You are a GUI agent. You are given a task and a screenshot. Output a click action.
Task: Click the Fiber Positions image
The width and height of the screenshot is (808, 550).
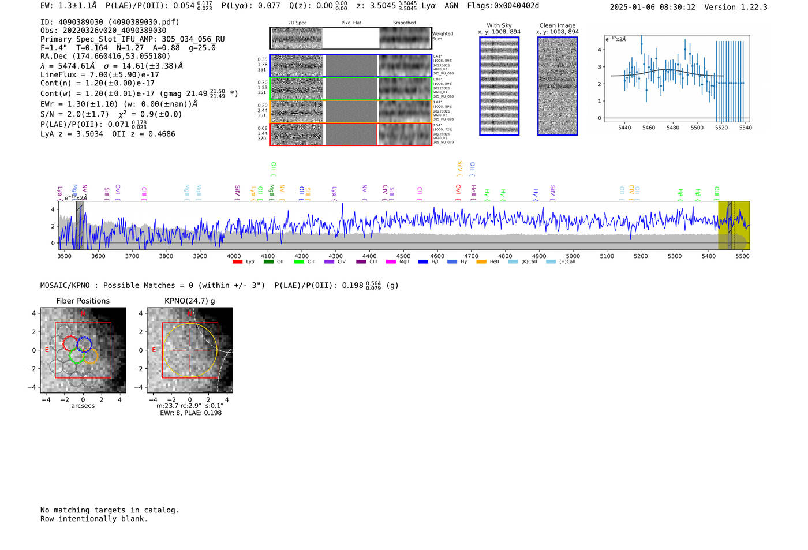point(83,350)
